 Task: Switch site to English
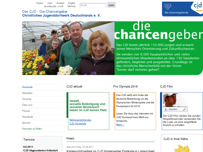(x=71, y=3)
